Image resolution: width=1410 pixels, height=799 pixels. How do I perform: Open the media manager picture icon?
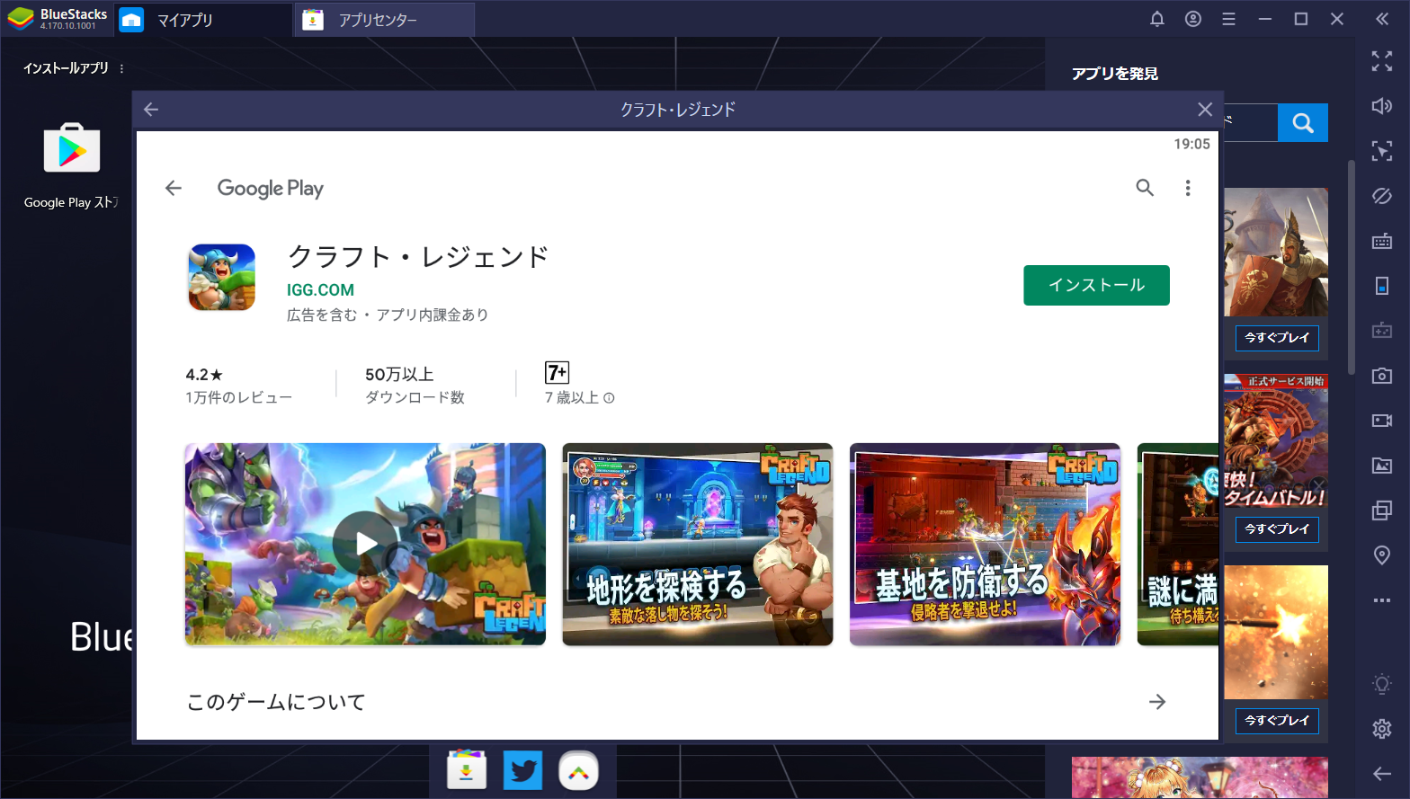1382,466
